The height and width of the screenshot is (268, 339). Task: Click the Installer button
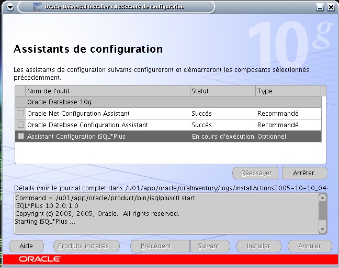(x=259, y=246)
